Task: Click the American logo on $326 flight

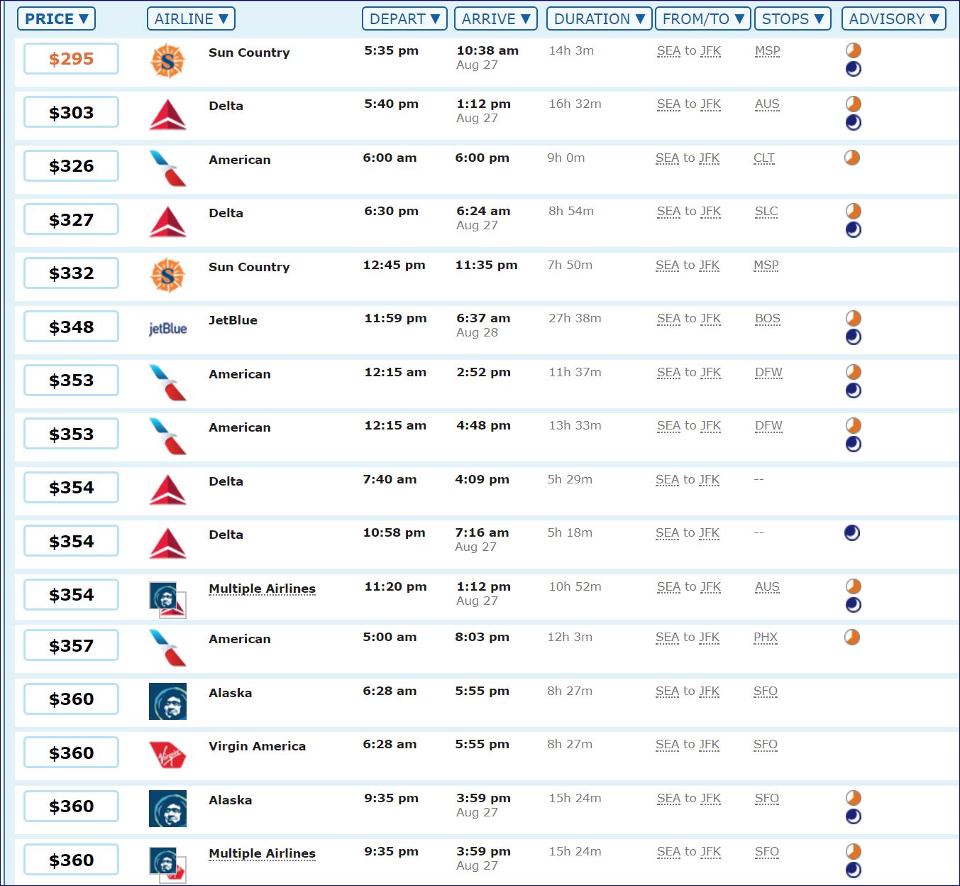Action: (167, 168)
